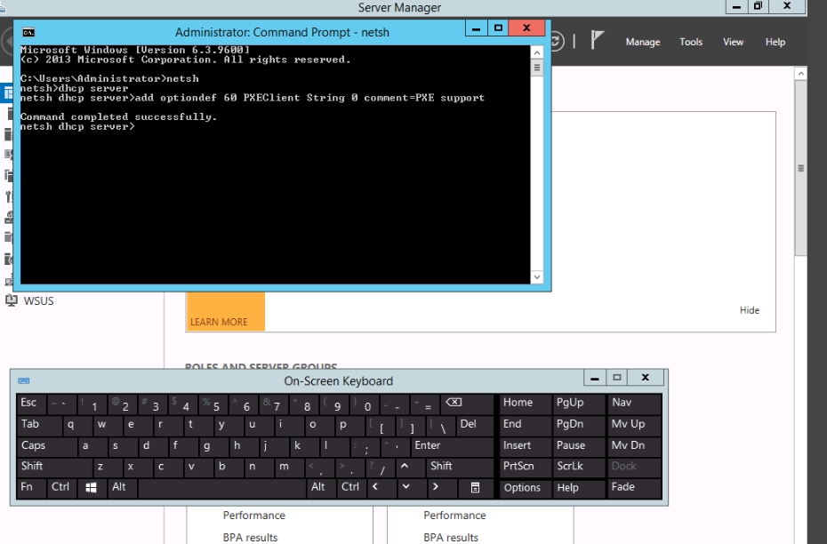Click inside the Command Prompt console area

(275, 164)
